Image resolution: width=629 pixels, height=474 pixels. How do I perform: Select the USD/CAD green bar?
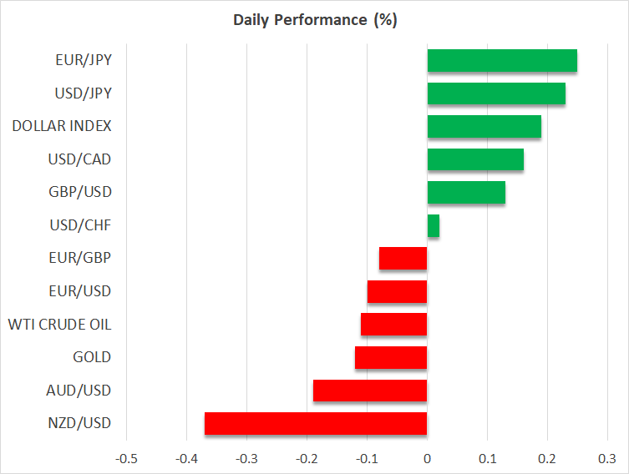pos(474,159)
